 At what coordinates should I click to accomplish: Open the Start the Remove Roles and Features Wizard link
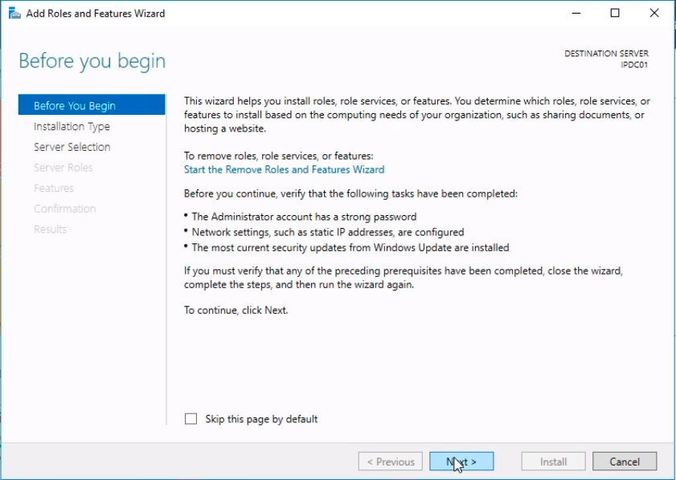point(284,169)
